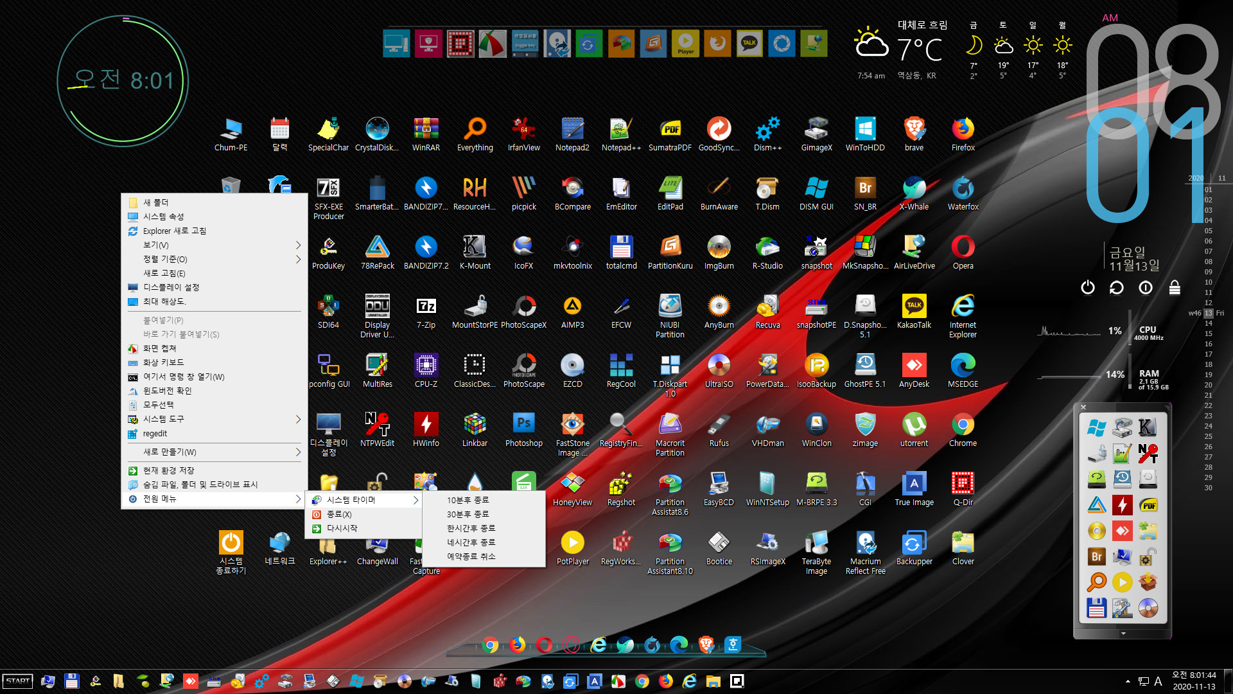Open the K-Mount icon
This screenshot has height=694, width=1233.
tap(475, 253)
